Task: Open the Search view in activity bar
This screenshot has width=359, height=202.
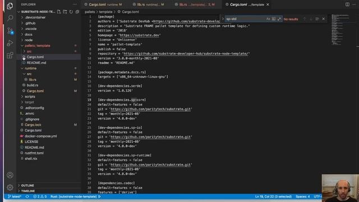Action: point(10,18)
